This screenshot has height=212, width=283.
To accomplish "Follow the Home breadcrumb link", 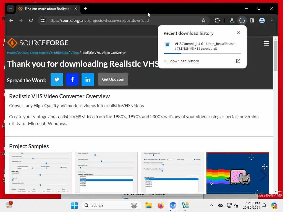I will [11, 53].
